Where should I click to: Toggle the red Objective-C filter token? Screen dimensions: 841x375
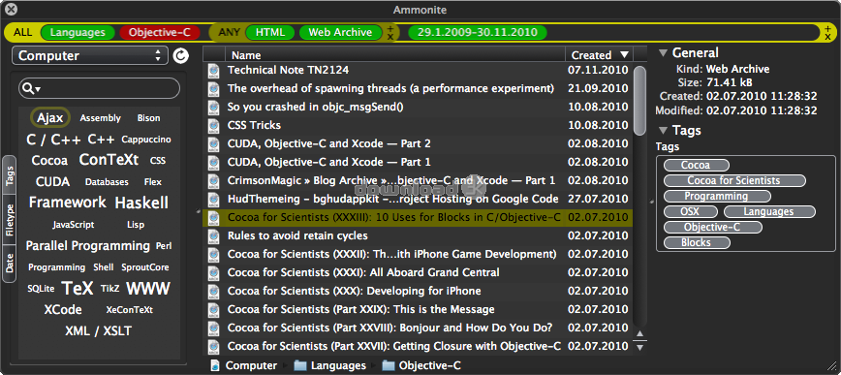click(x=160, y=32)
